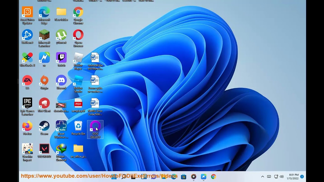The height and width of the screenshot is (182, 324).
Task: Select the "Netflix Error Code NW..." document
Action: [95, 107]
